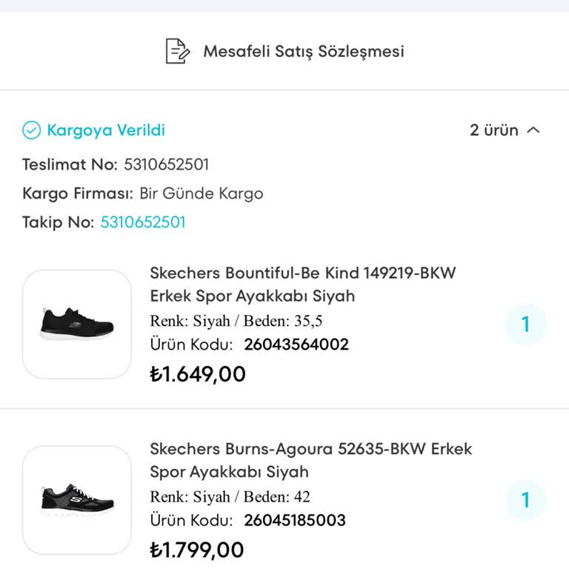Click Skechers Bountiful-Be Kind product title
This screenshot has width=569, height=569.
coord(302,284)
